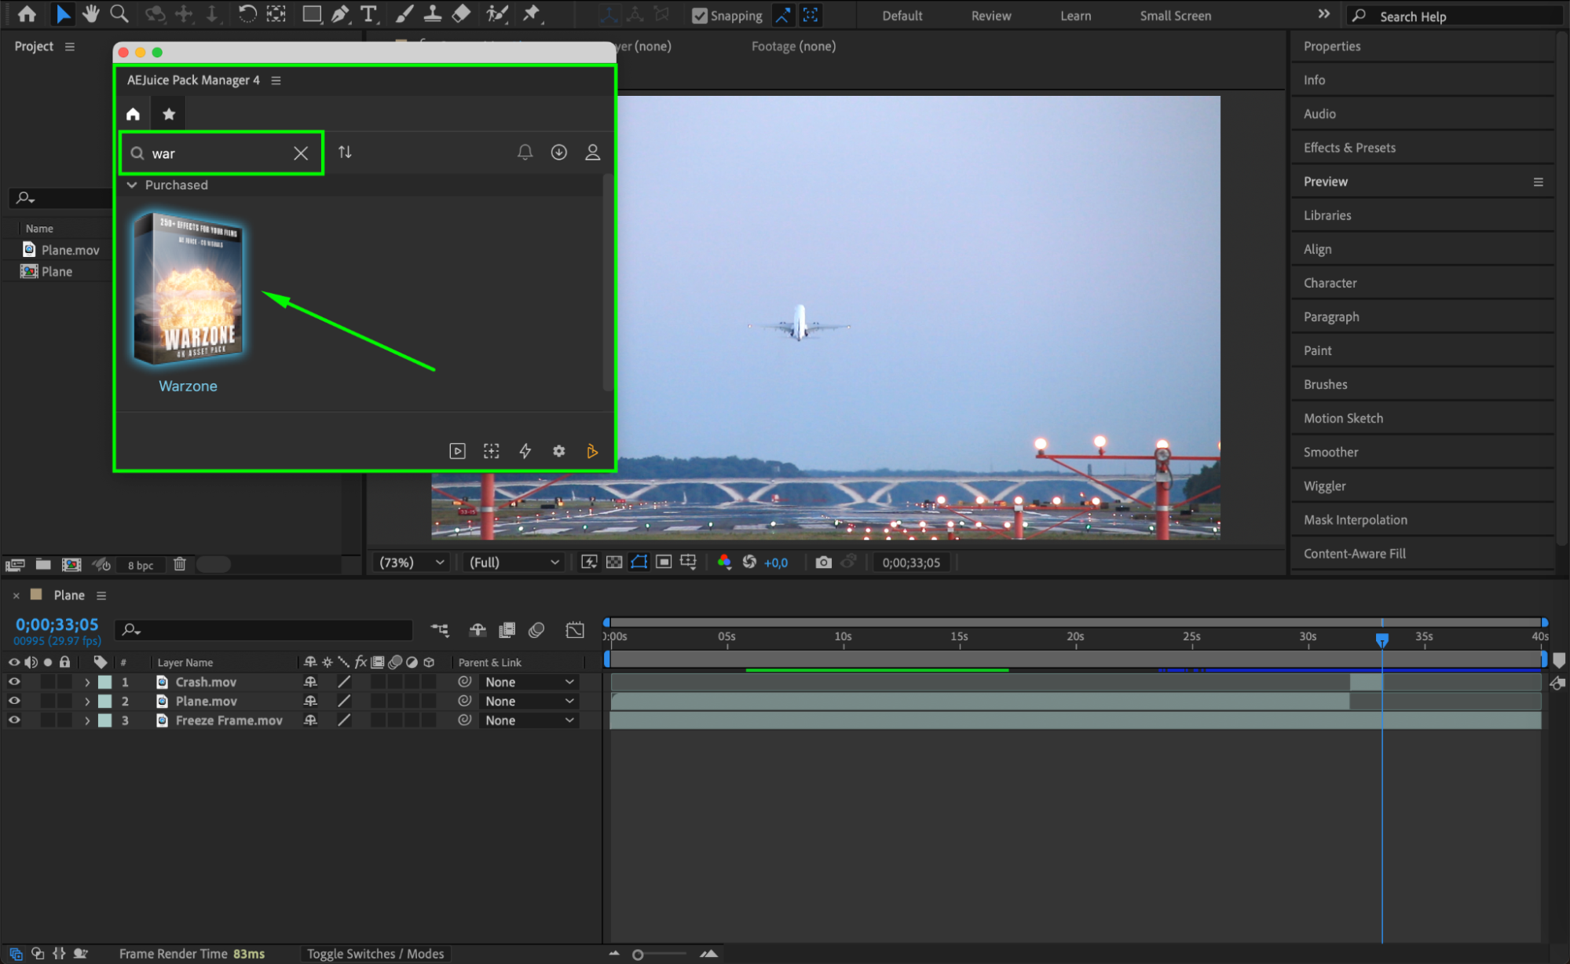Open AEJuice downloads icon

tap(558, 152)
